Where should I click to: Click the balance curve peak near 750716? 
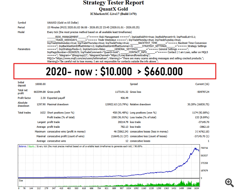pyautogui.click(x=195, y=148)
